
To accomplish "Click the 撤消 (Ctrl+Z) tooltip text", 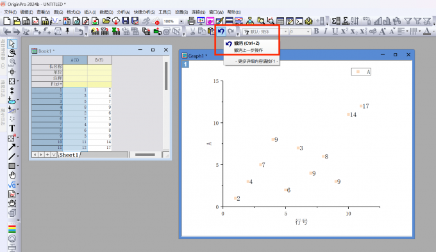I will (247, 43).
